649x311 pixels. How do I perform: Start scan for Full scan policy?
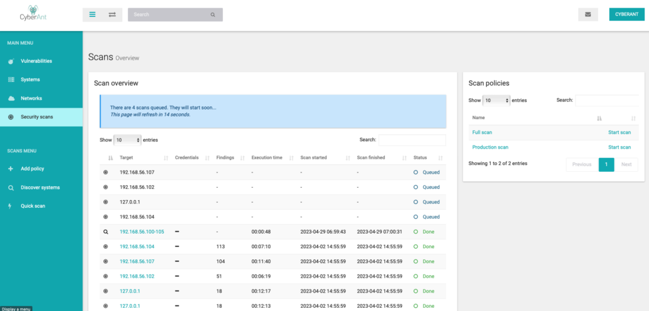click(x=619, y=132)
